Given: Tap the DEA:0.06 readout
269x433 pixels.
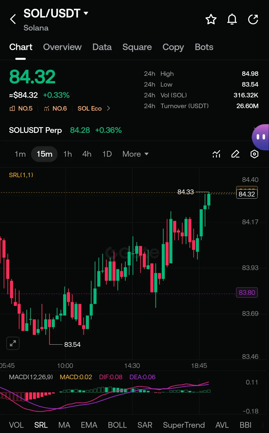Looking at the screenshot, I should coord(142,377).
